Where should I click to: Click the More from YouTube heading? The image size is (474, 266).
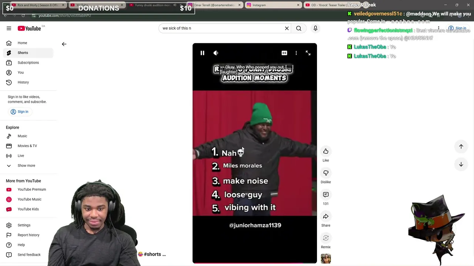coord(23,181)
